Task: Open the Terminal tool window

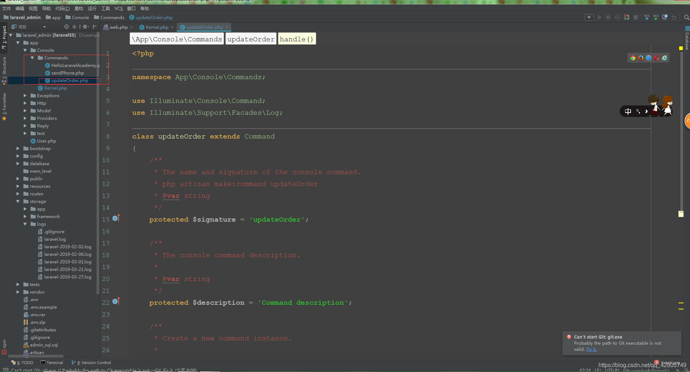Action: [52, 363]
